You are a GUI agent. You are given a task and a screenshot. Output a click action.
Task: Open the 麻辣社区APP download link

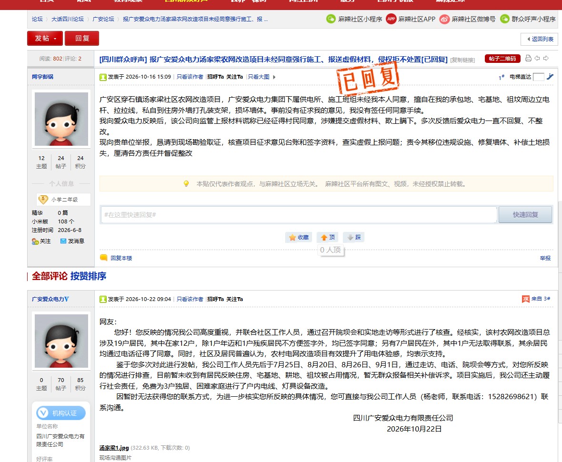pyautogui.click(x=411, y=19)
